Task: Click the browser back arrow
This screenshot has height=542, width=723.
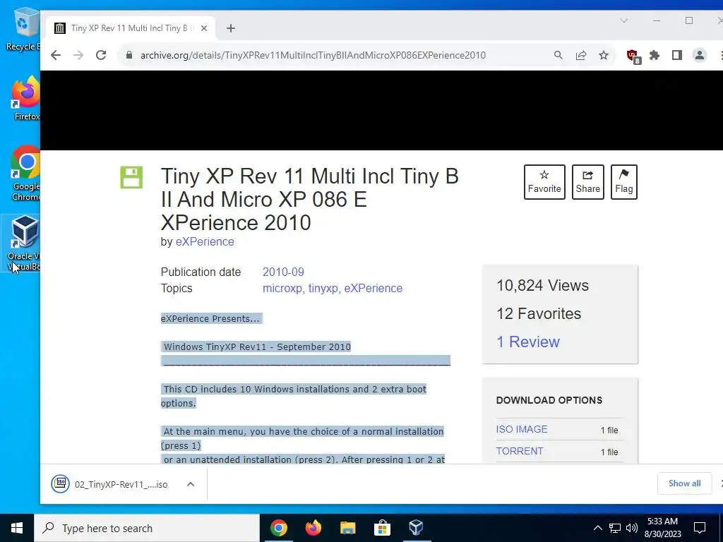Action: [x=56, y=55]
